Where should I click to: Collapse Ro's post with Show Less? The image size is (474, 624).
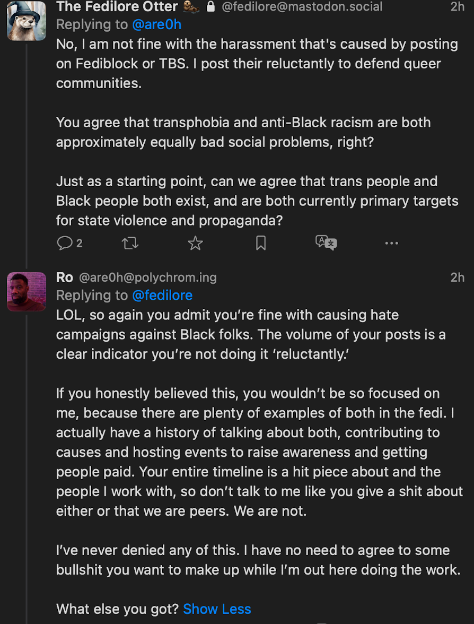click(217, 609)
